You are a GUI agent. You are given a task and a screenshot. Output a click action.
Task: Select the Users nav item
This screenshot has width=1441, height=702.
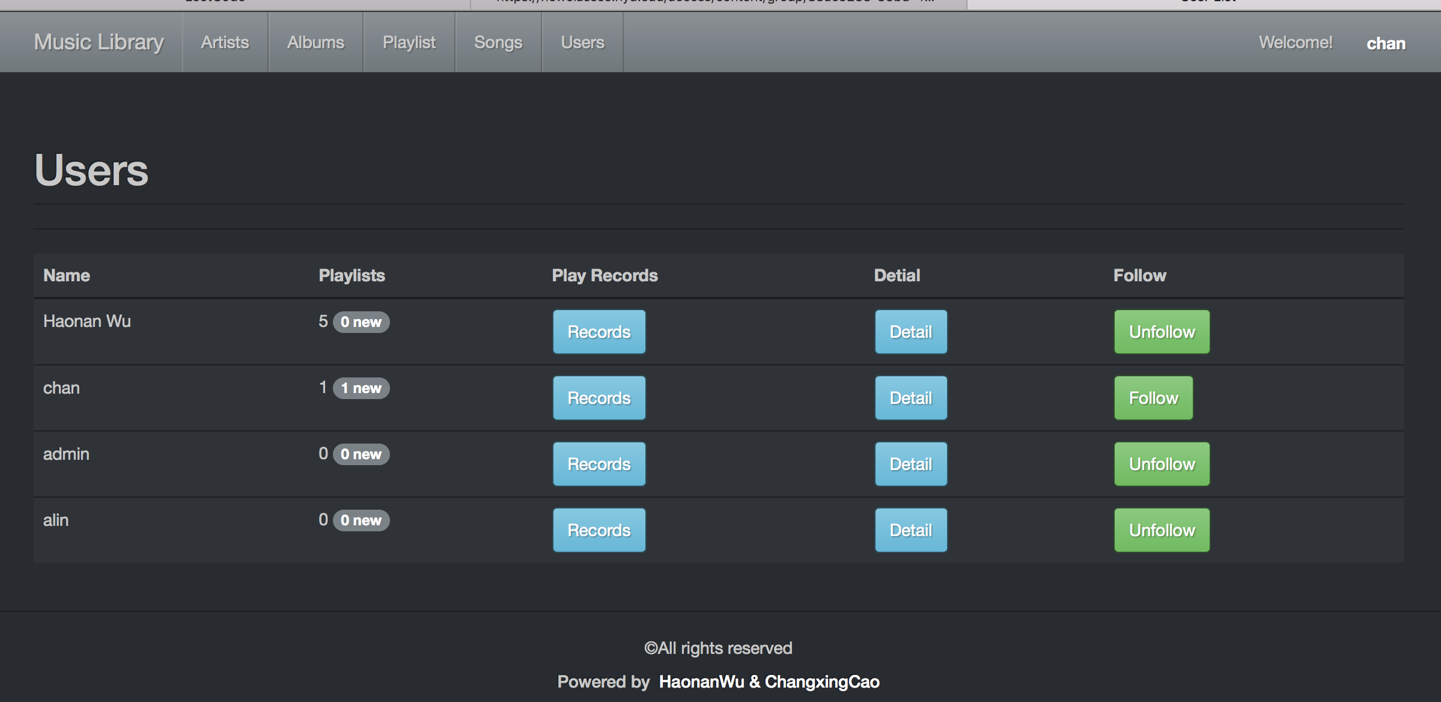(x=582, y=43)
